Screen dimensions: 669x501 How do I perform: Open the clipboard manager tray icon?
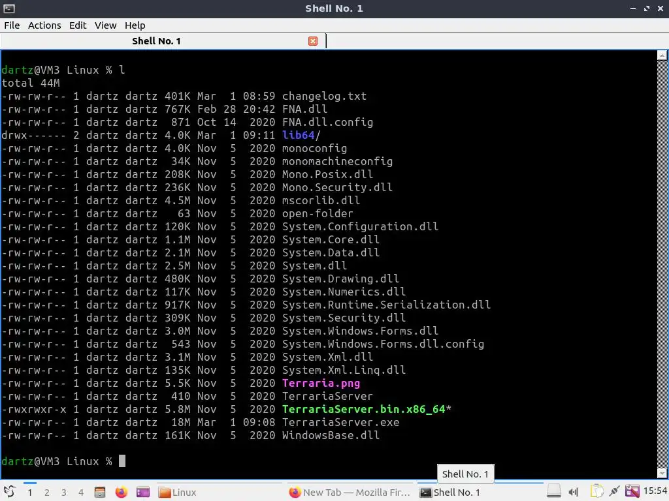coord(596,492)
